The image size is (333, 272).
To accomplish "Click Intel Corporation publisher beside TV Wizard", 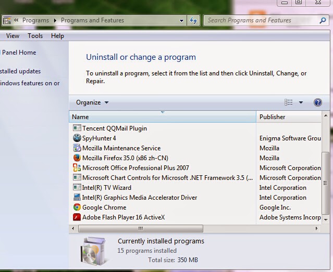I will pyautogui.click(x=282, y=188).
